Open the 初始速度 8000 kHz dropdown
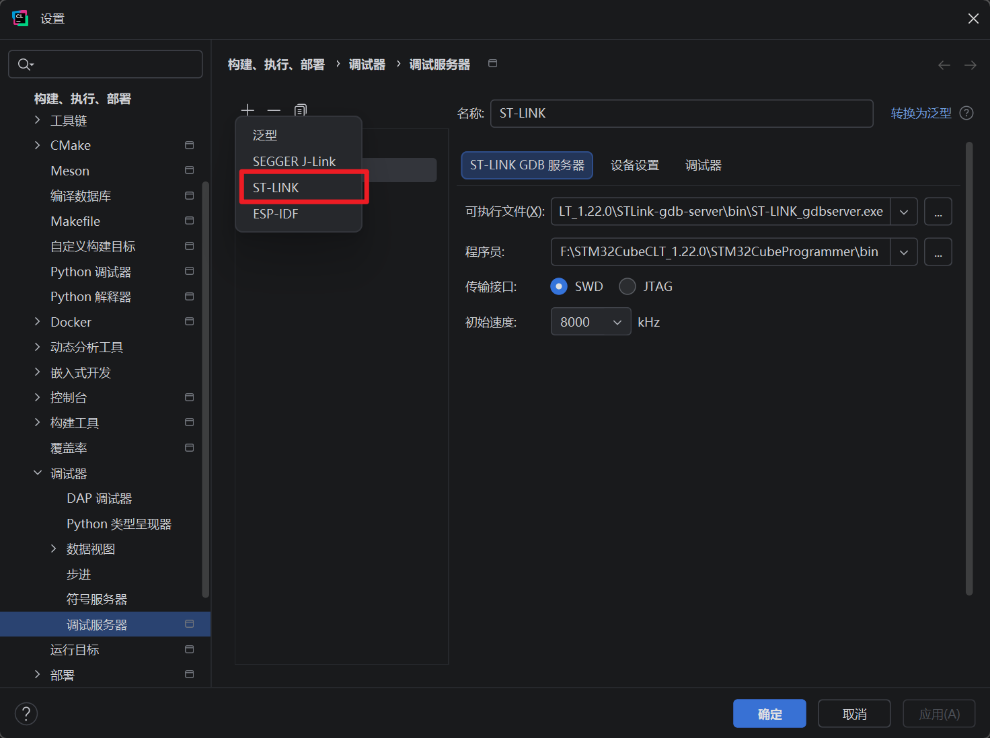 (591, 322)
